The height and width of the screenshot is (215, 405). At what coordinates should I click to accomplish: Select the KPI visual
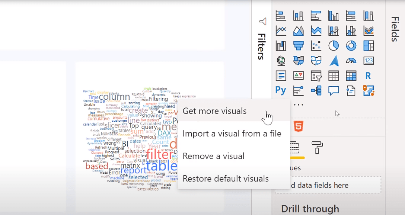click(x=298, y=76)
